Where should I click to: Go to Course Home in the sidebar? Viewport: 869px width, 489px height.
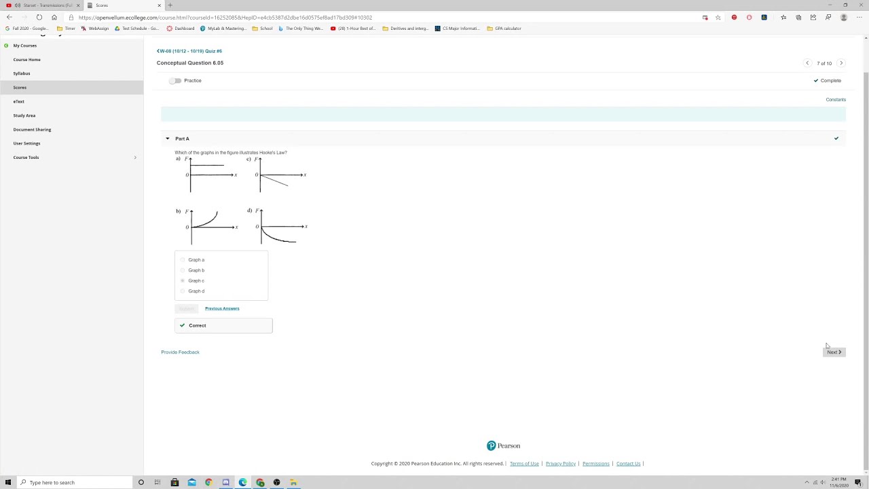click(x=27, y=60)
